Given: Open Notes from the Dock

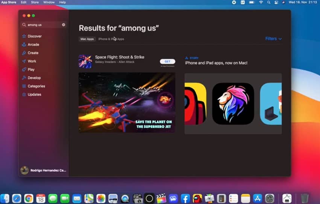Looking at the screenshot, I should (246, 198).
